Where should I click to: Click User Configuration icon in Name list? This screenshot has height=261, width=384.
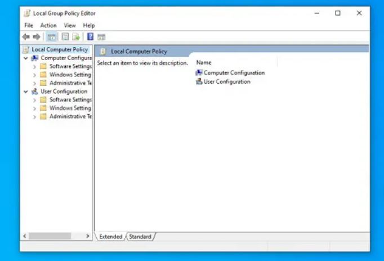(199, 81)
